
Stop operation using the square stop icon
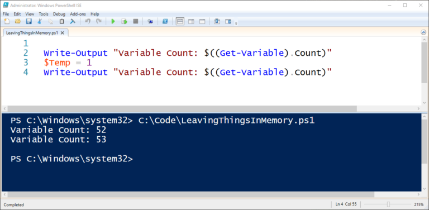135,21
